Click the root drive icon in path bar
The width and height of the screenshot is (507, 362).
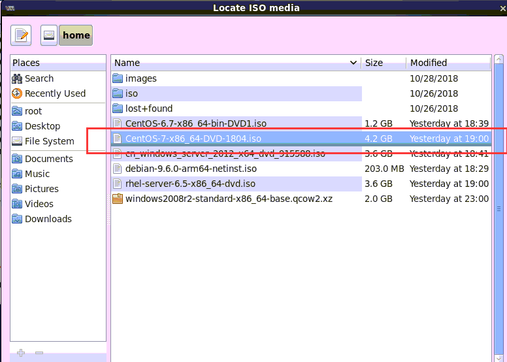point(49,35)
